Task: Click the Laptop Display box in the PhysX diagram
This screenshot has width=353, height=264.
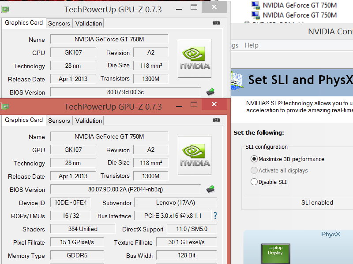Action: click(x=275, y=254)
